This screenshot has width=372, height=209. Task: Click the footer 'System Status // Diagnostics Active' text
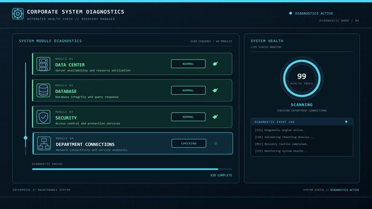[x=331, y=190]
